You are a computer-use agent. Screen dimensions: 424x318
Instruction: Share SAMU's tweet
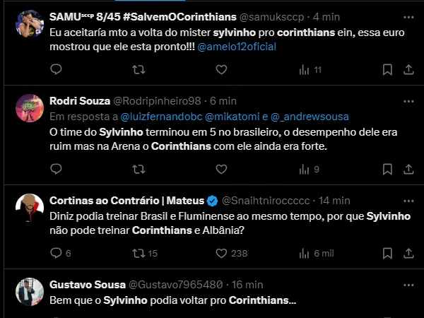pos(408,69)
